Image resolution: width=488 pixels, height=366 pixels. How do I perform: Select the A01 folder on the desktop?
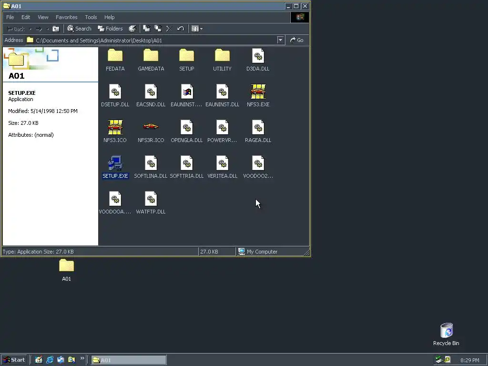coord(66,270)
